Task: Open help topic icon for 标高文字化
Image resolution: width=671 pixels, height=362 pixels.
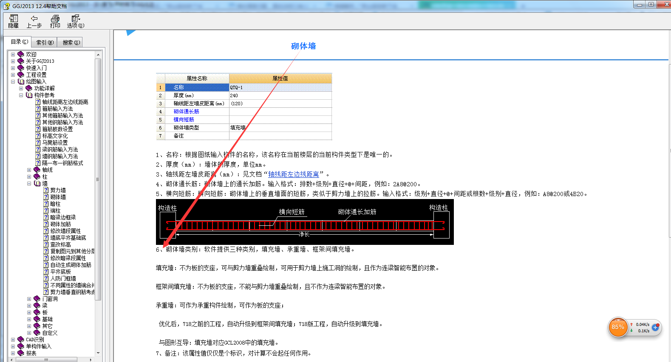Action: [38, 136]
